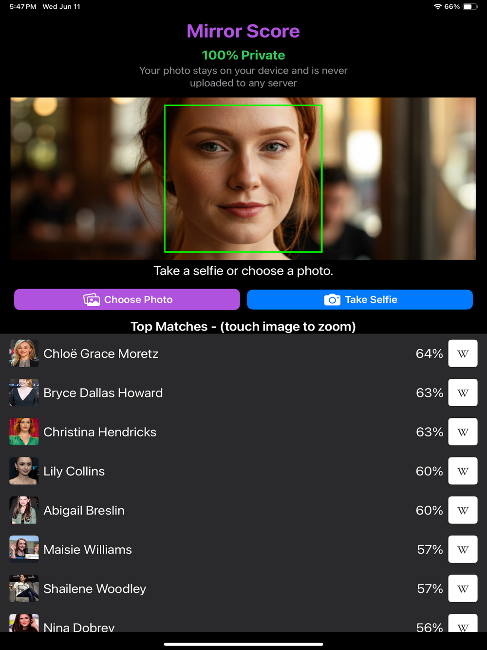This screenshot has width=487, height=650.
Task: Tap Chloë Grace Moretz 64% score
Action: pyautogui.click(x=429, y=354)
